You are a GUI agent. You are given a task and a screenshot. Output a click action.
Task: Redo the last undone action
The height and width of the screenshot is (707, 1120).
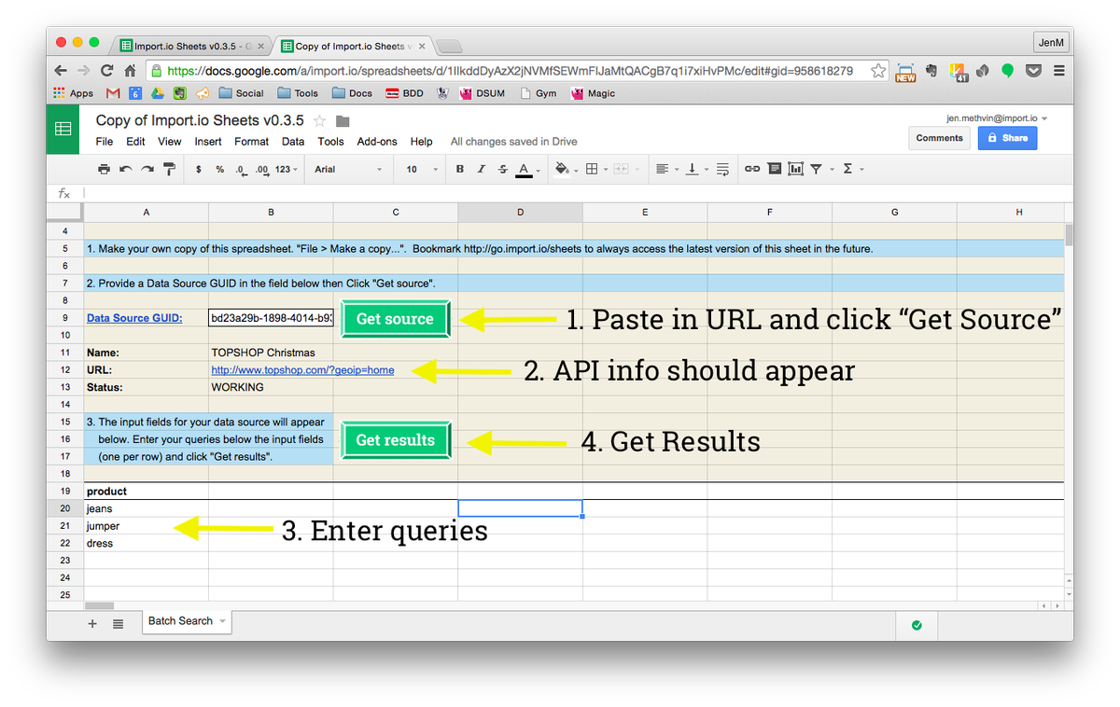(147, 169)
